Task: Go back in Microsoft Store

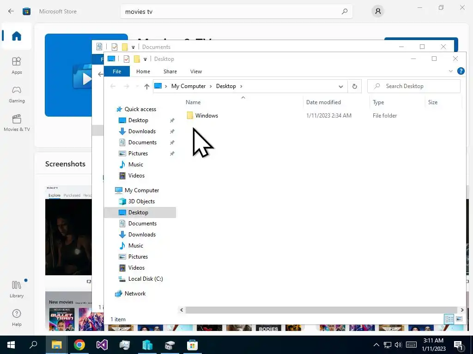Action: [x=11, y=11]
